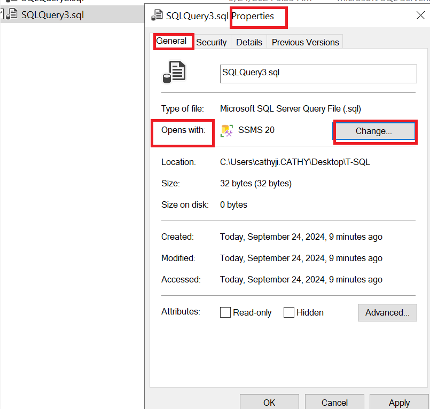This screenshot has height=409, width=430.
Task: Click the Created date value
Action: (x=301, y=237)
